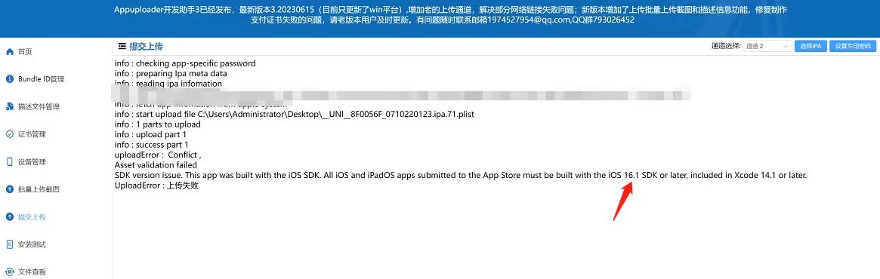This screenshot has width=880, height=279.
Task: Click log line 'preparing Ipa meta data'
Action: coord(171,73)
